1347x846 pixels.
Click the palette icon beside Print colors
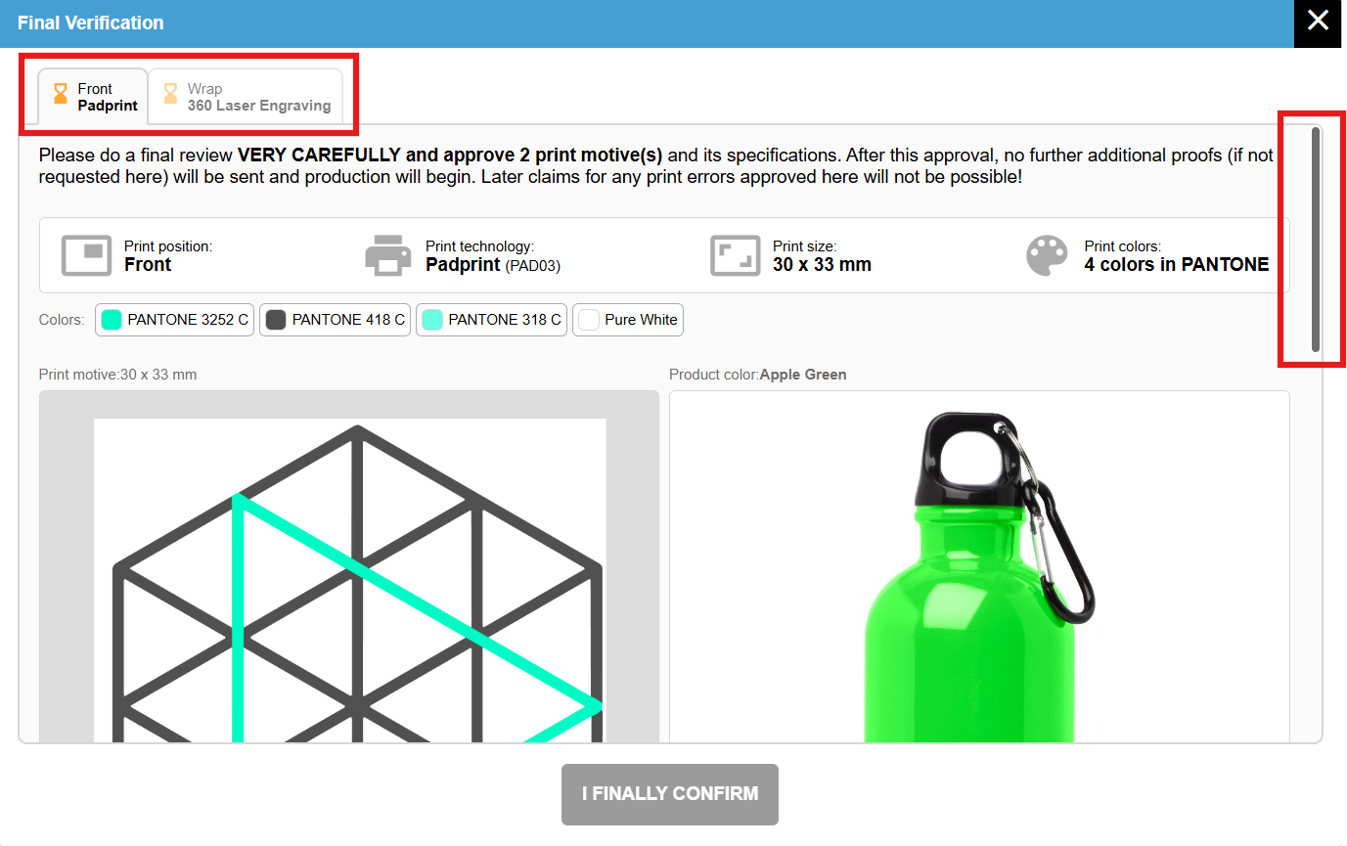(x=1047, y=255)
